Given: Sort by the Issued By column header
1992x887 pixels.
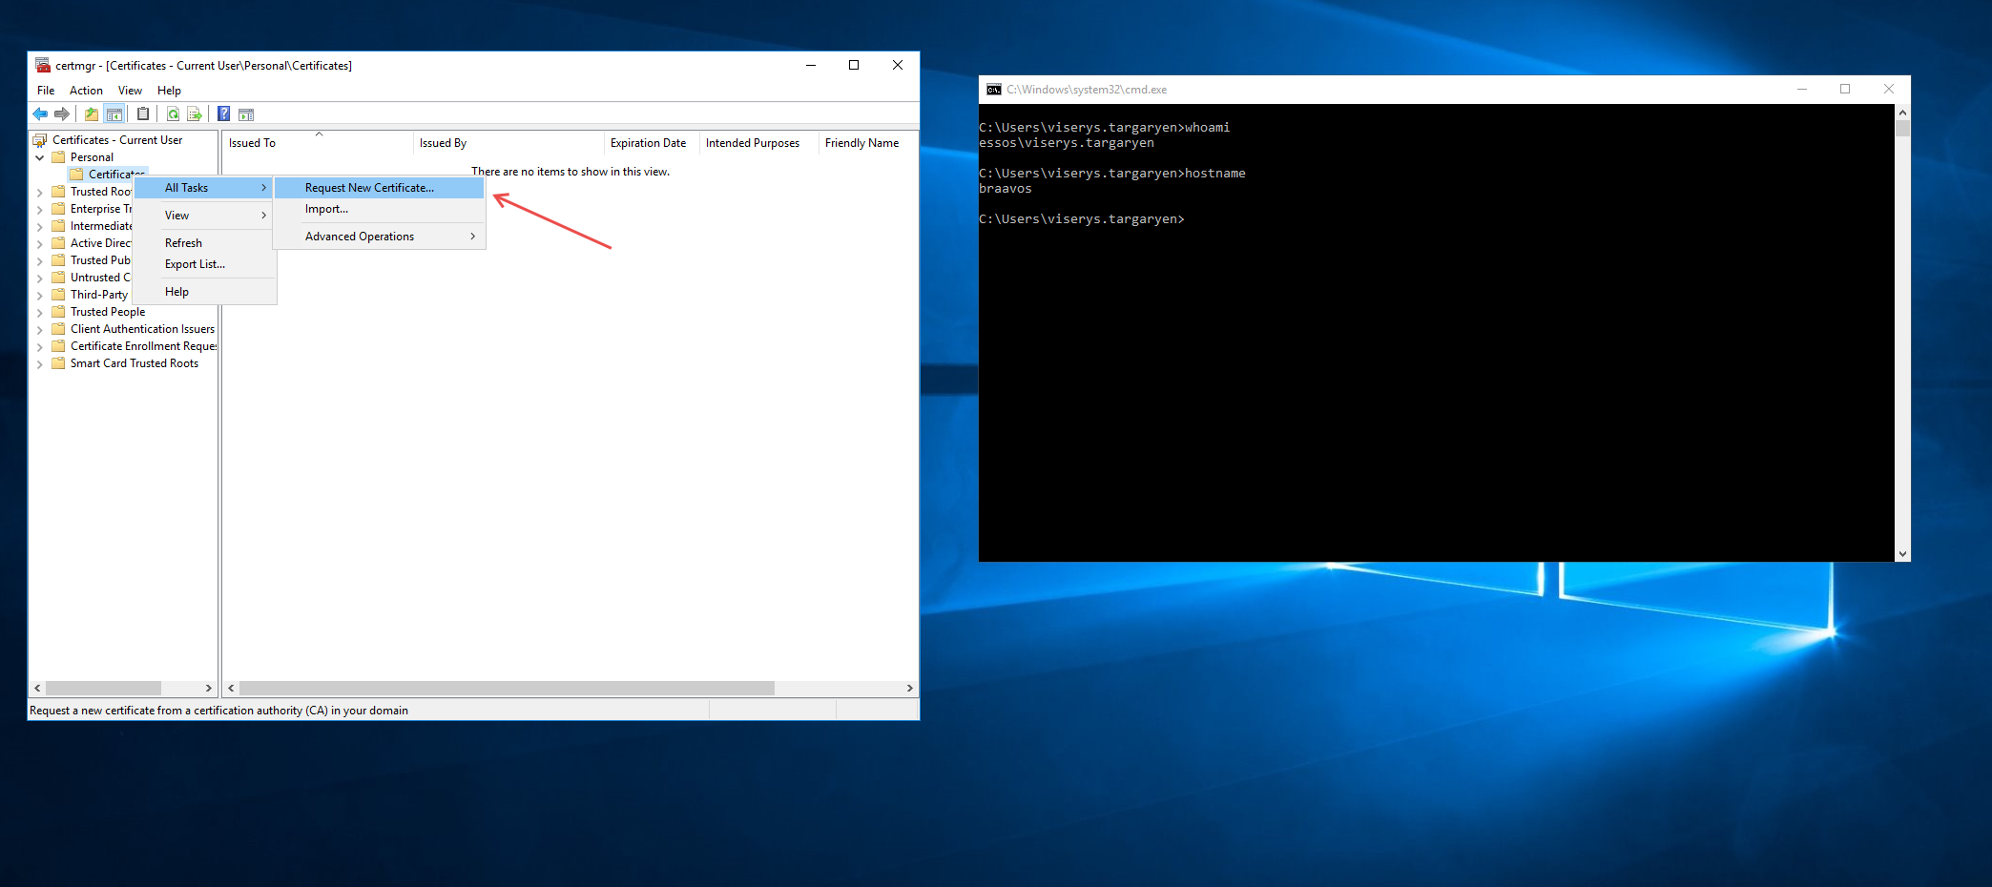Looking at the screenshot, I should pos(509,143).
